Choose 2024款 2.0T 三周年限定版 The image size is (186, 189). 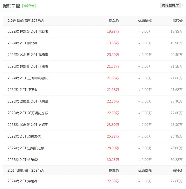(x=28, y=78)
